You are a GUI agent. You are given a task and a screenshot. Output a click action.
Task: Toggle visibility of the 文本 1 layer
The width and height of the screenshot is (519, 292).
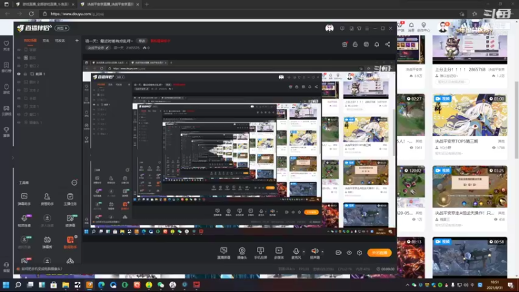19,106
